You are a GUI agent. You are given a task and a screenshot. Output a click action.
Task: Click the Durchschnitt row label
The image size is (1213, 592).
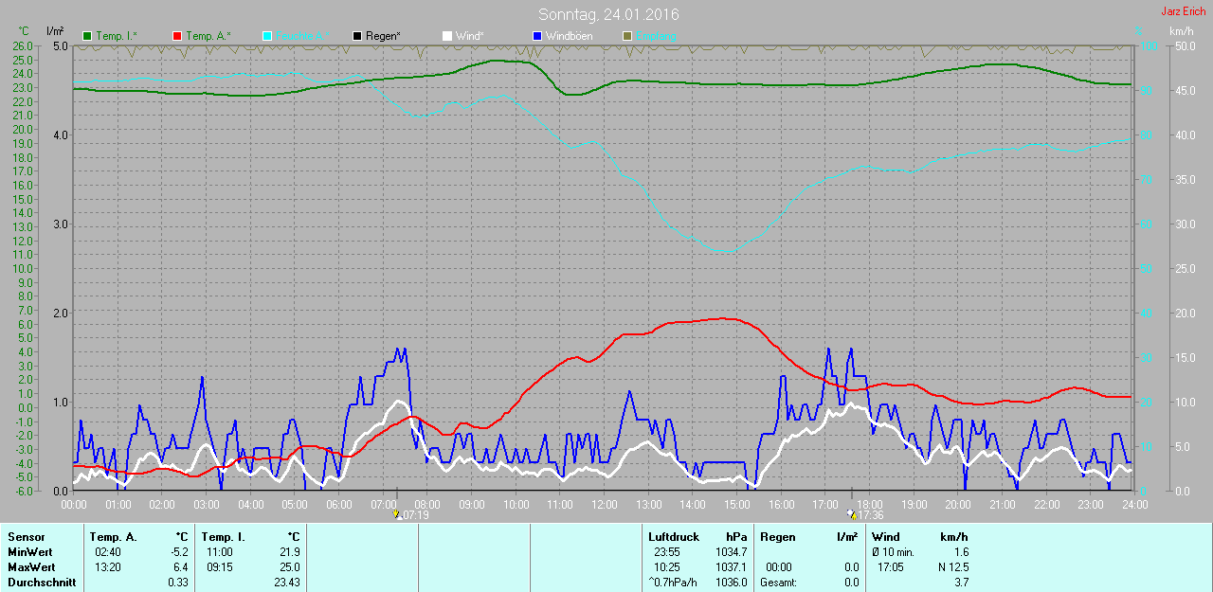point(42,582)
